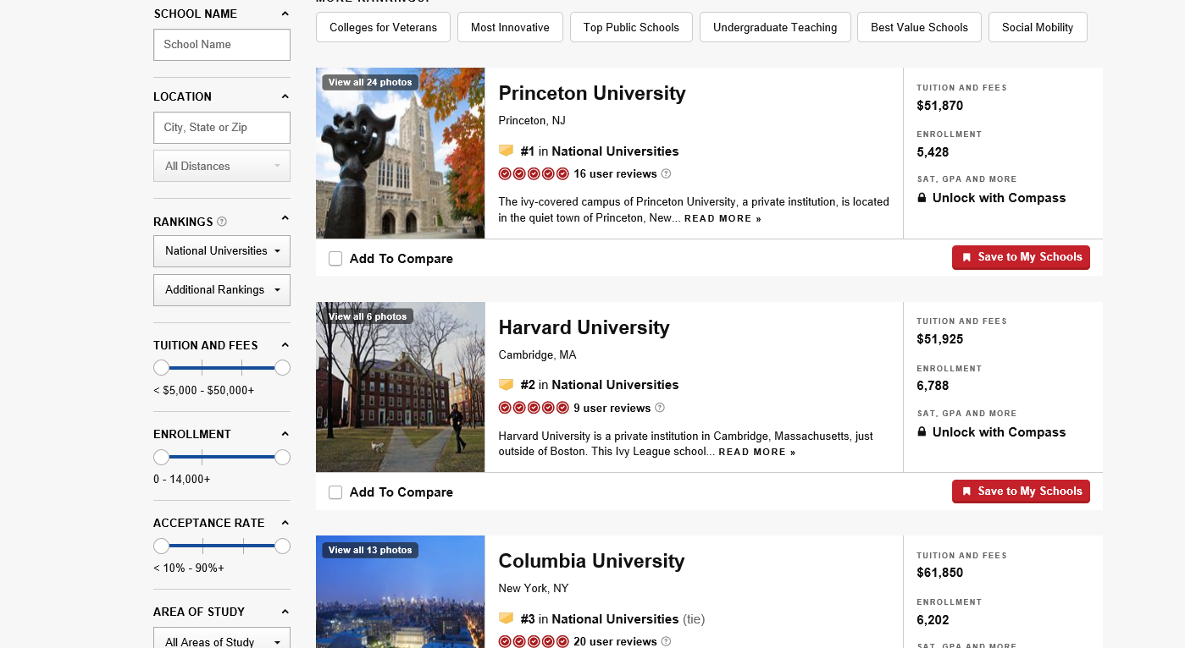1185x648 pixels.
Task: Click the City, State or Zip field
Action: point(222,128)
